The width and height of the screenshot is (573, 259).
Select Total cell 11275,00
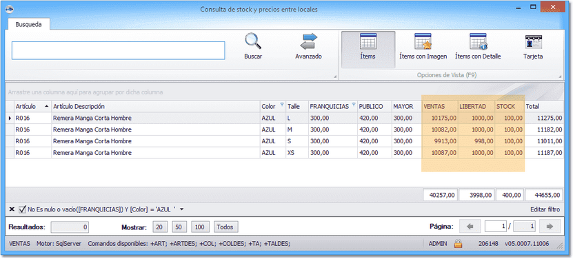coord(544,118)
